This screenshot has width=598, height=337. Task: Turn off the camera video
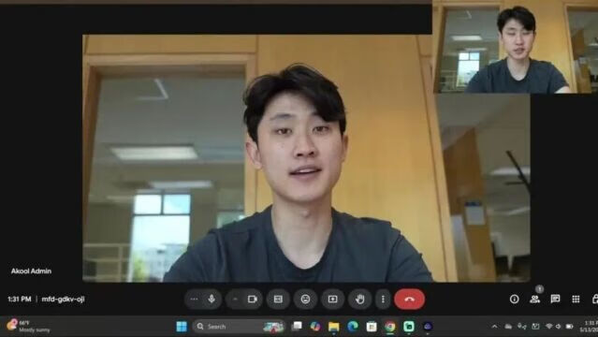(x=253, y=300)
